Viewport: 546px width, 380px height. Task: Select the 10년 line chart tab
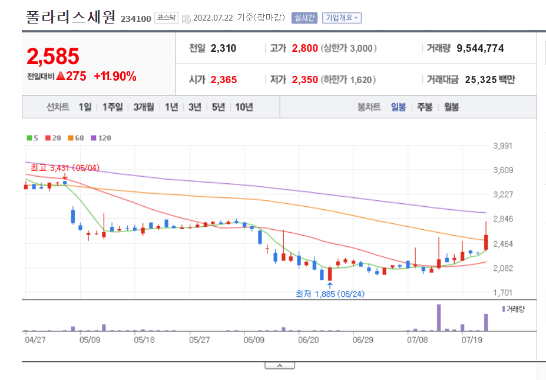[244, 107]
